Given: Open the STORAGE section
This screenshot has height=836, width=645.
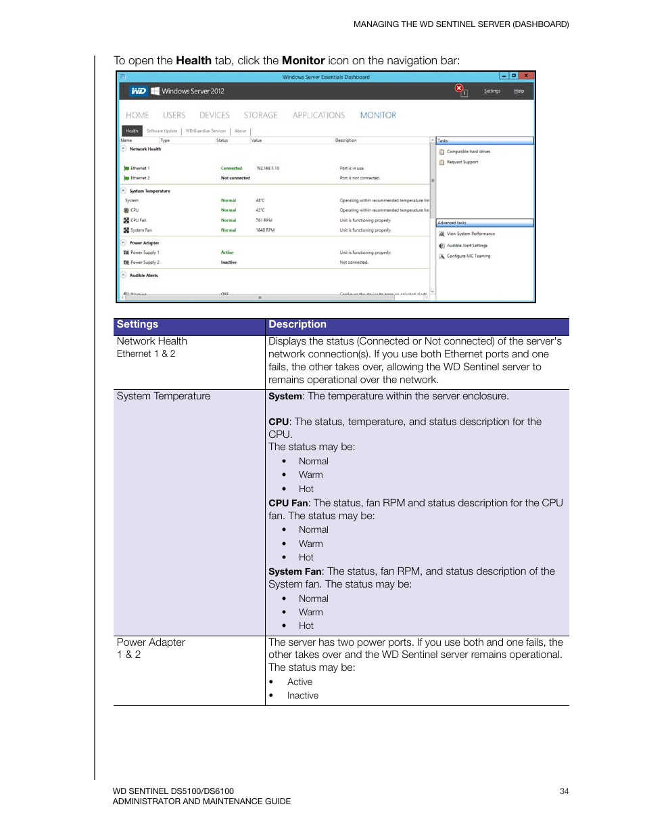Looking at the screenshot, I should 260,115.
